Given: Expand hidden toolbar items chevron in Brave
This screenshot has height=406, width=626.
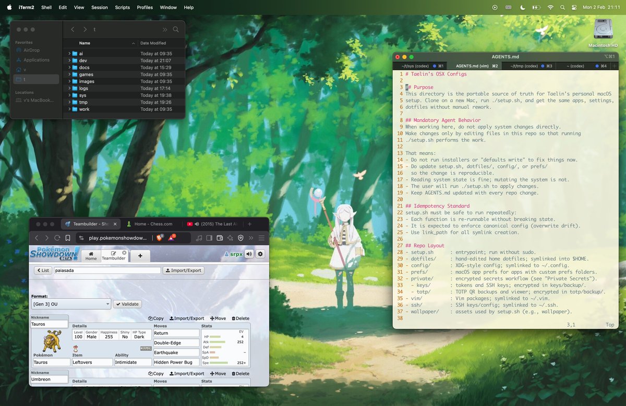Looking at the screenshot, I should [x=251, y=238].
